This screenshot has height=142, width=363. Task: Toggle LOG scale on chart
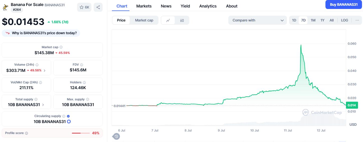click(x=344, y=20)
